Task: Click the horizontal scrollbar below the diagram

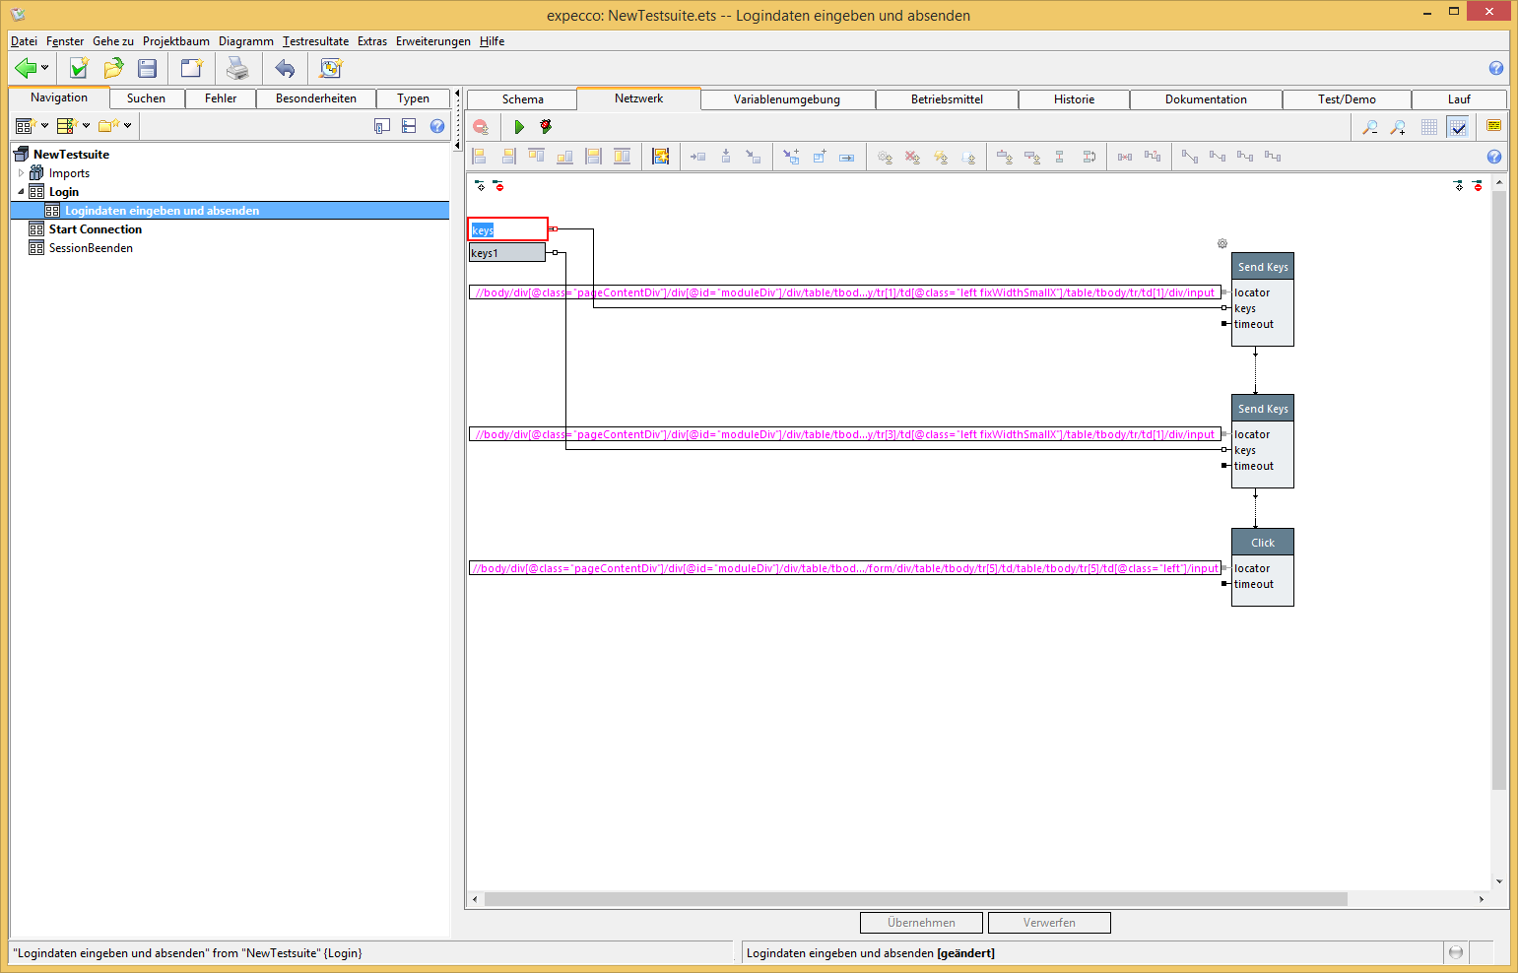Action: click(x=916, y=899)
